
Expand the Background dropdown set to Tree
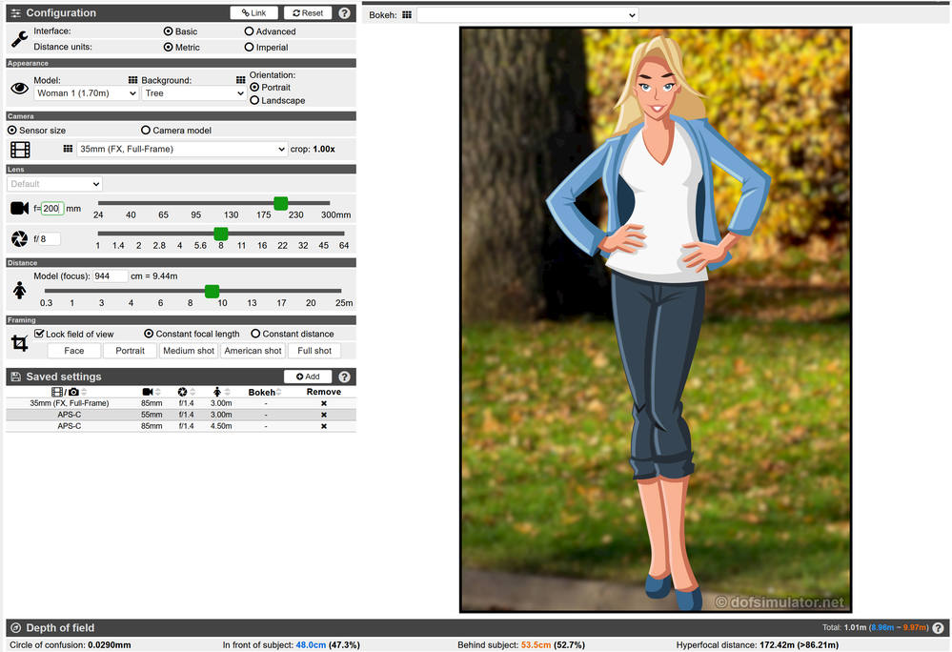194,93
